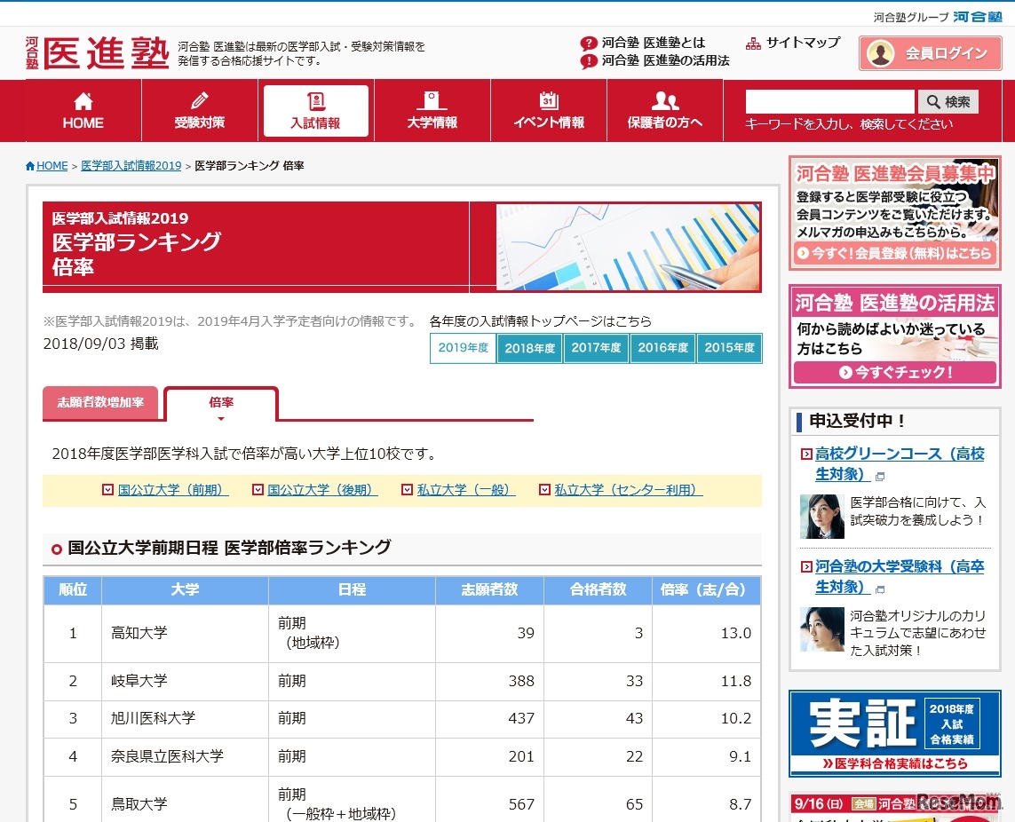
Task: Open 会員ログイン member login
Action: (930, 53)
